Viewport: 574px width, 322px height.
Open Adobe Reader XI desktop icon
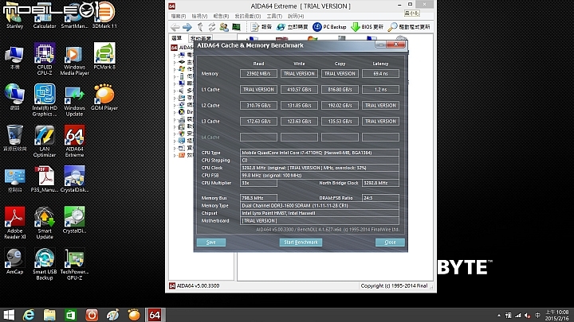(14, 223)
